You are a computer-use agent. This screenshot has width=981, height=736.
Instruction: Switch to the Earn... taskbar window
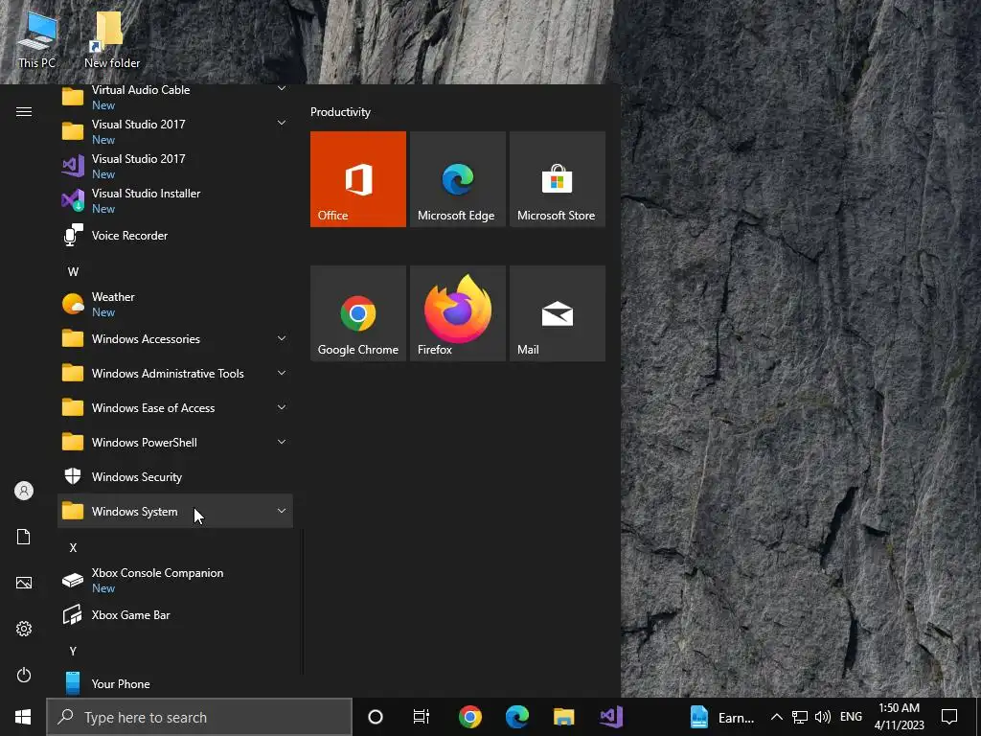tap(722, 717)
